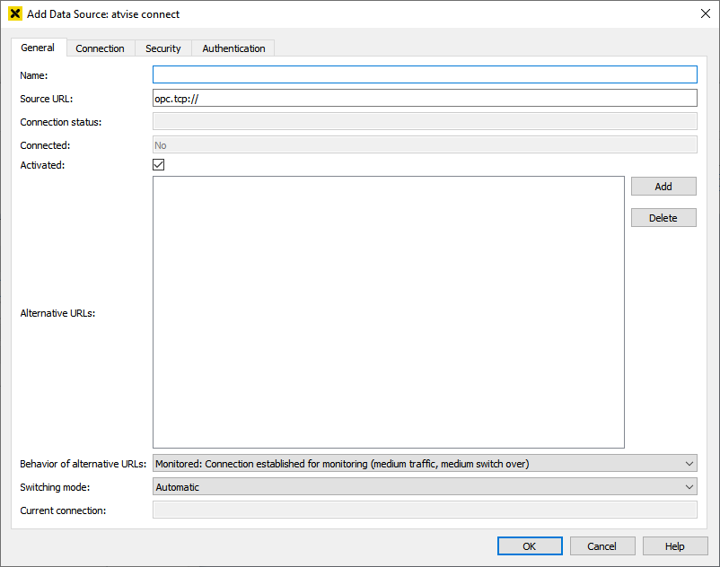Open Help for this dialog
The height and width of the screenshot is (567, 720).
[675, 546]
